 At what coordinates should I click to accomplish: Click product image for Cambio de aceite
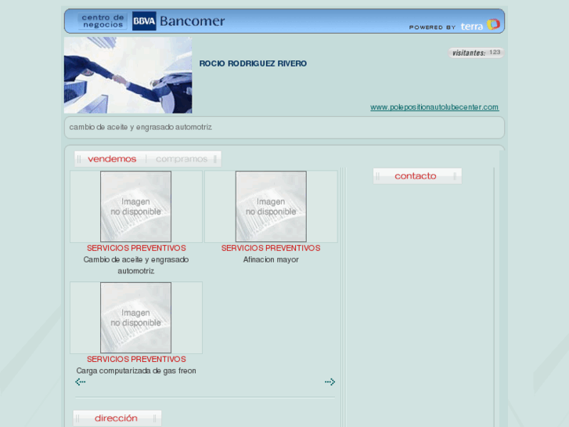coord(135,206)
